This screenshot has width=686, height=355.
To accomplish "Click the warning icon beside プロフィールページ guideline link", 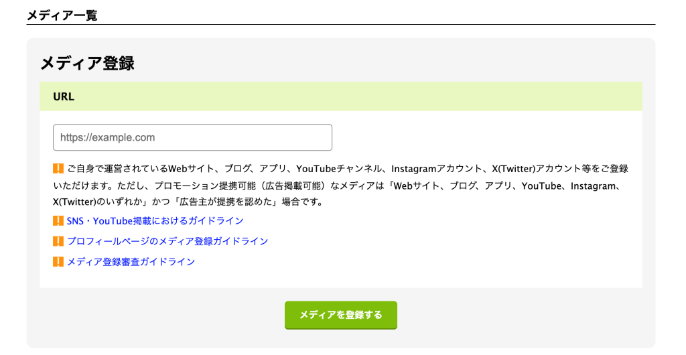I will coord(58,241).
